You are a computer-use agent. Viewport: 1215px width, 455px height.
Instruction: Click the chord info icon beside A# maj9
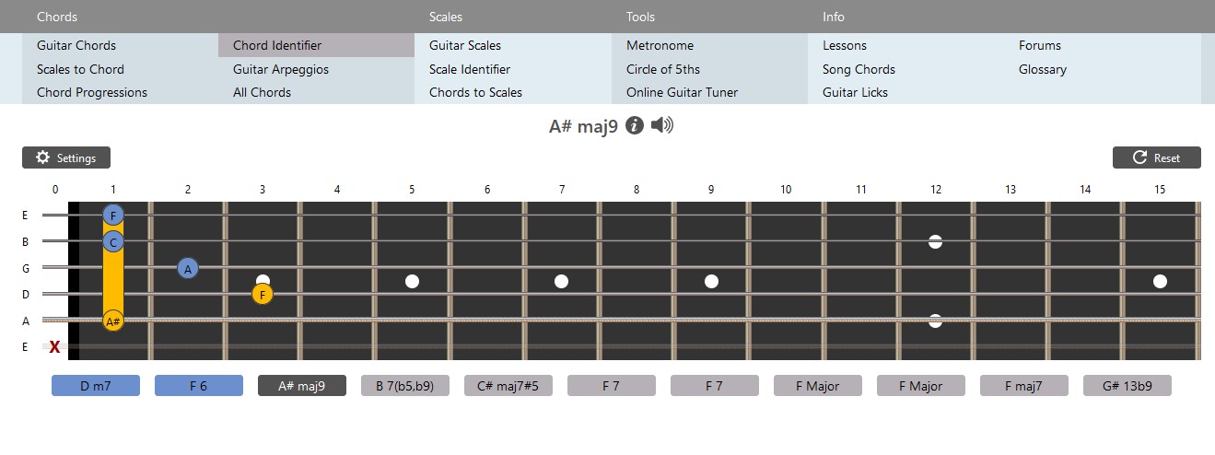click(634, 126)
